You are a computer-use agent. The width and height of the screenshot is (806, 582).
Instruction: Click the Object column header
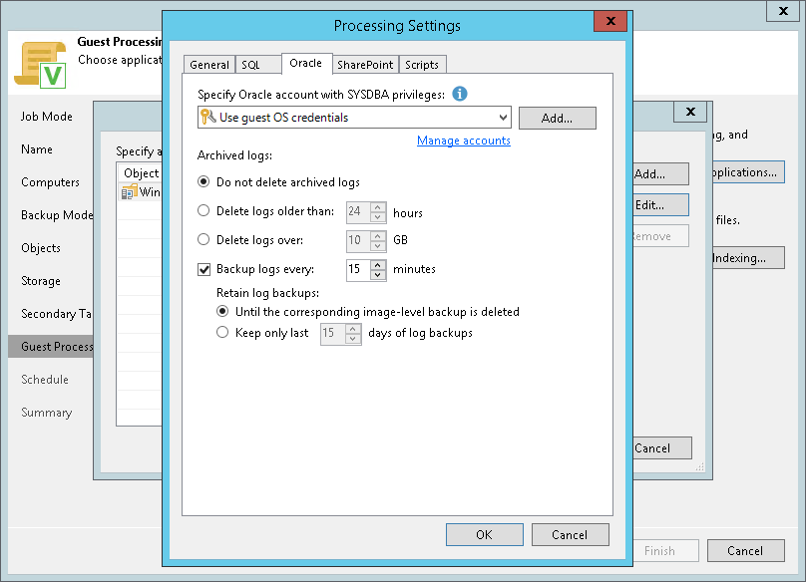(x=141, y=173)
